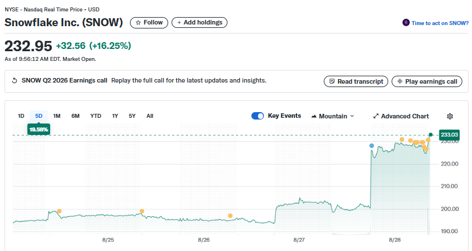Click the purple icon next to Time to act on SNOW
This screenshot has height=251, width=472.
pyautogui.click(x=406, y=23)
